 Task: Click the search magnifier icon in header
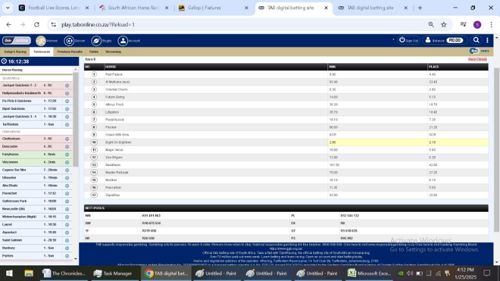pos(476,40)
